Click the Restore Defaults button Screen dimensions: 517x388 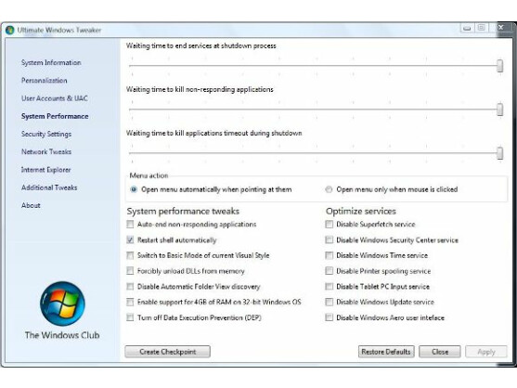tap(386, 352)
